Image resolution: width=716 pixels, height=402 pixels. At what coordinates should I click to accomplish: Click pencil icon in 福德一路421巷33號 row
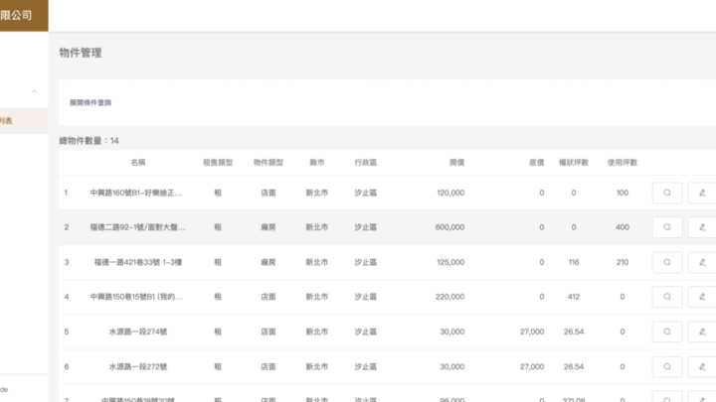click(702, 262)
